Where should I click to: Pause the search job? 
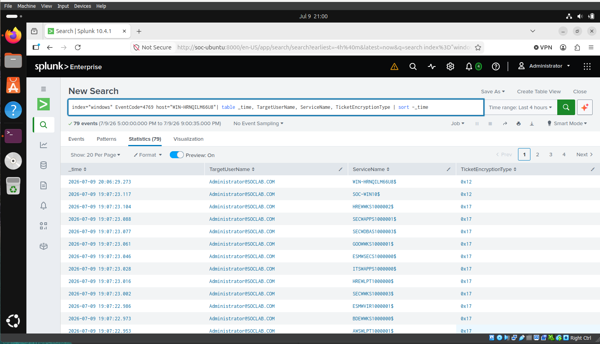tap(477, 124)
